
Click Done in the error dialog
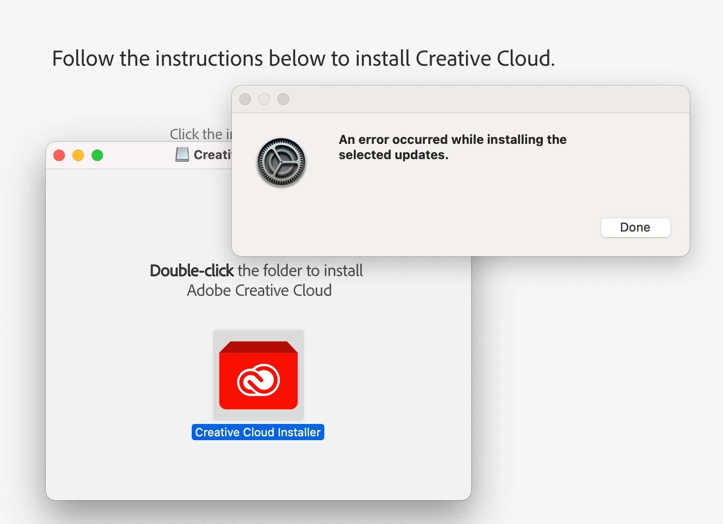point(635,228)
